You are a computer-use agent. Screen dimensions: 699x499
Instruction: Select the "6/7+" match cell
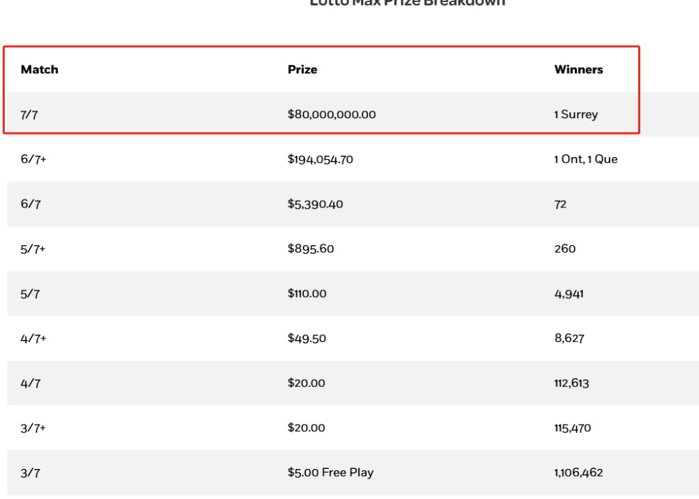pyautogui.click(x=33, y=159)
